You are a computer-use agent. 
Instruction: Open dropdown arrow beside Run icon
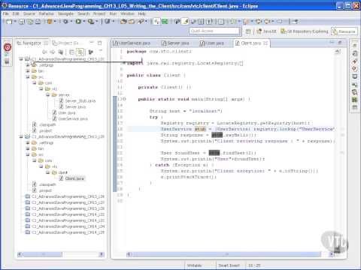click(84, 22)
